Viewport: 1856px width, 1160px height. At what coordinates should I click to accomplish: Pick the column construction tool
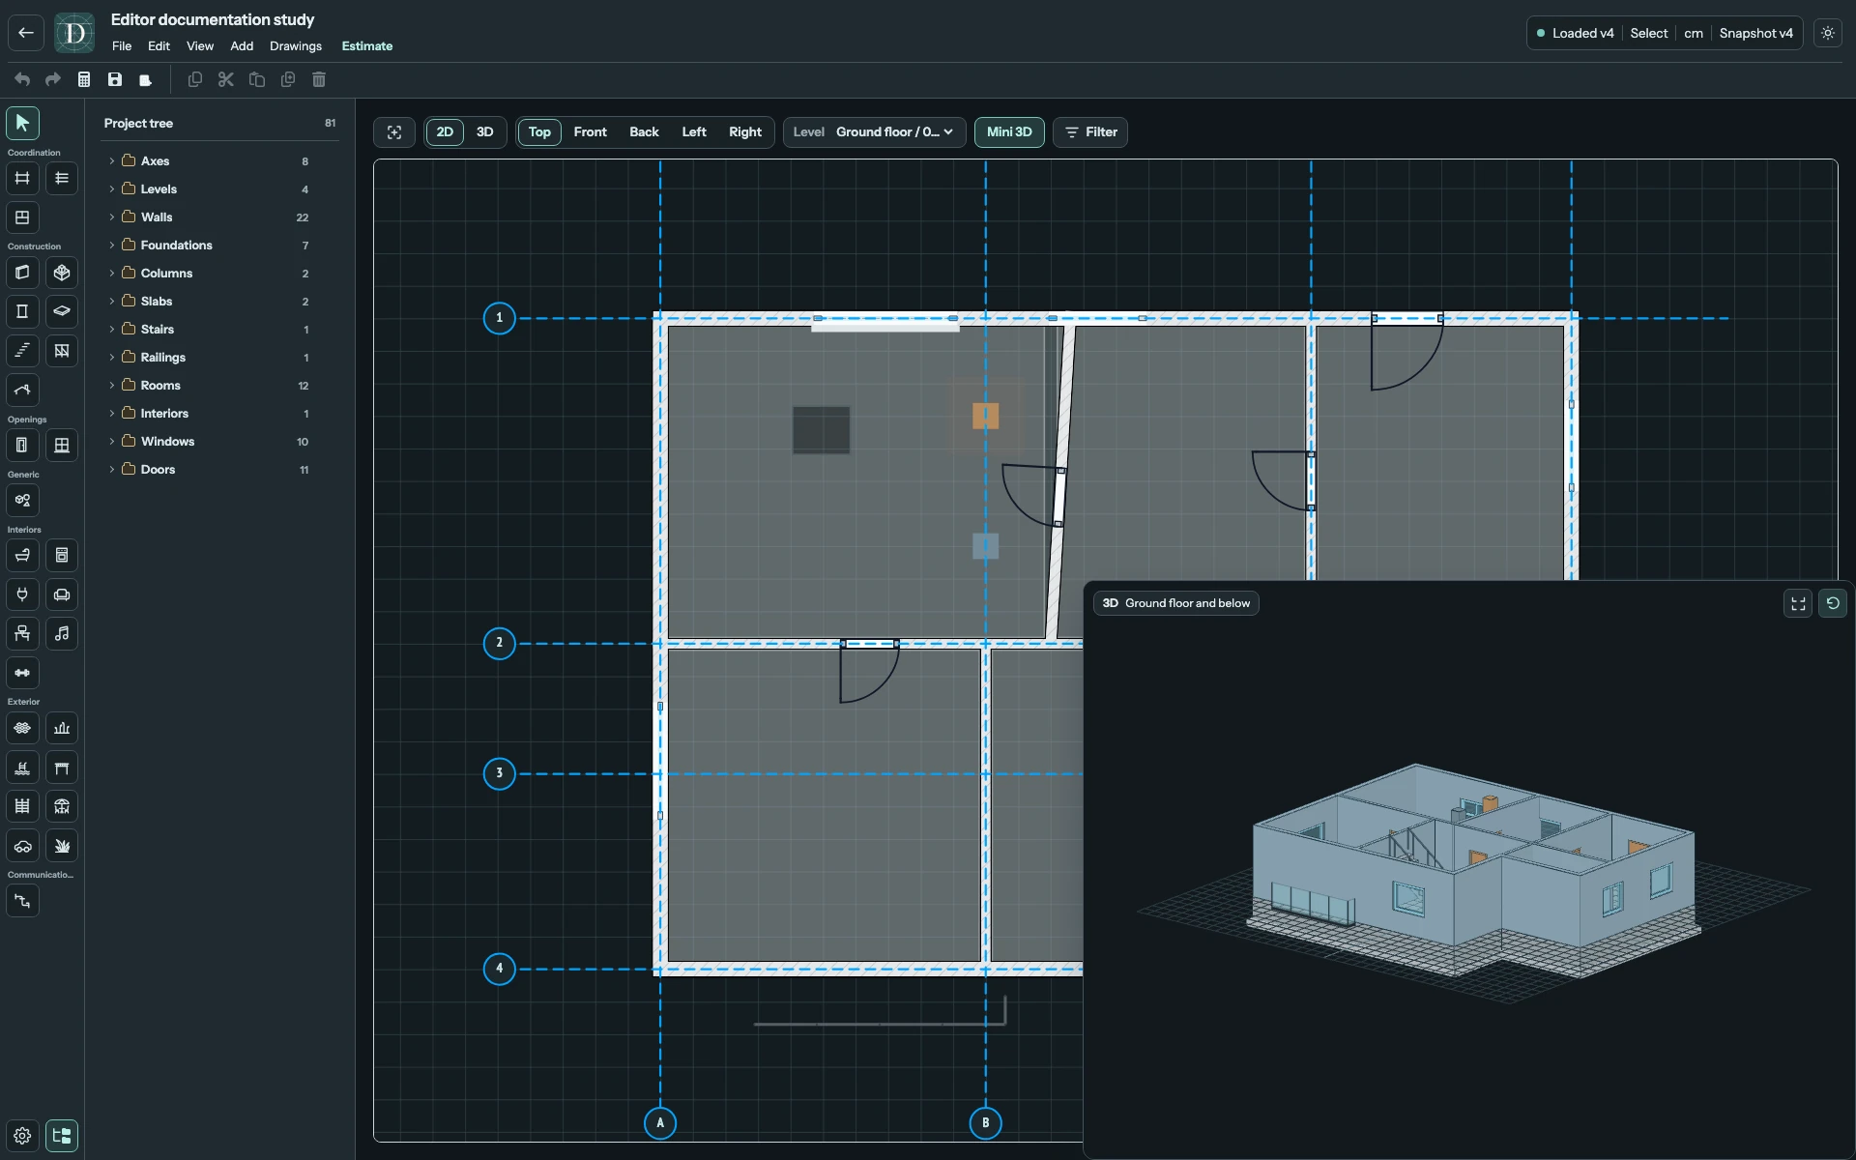point(22,311)
